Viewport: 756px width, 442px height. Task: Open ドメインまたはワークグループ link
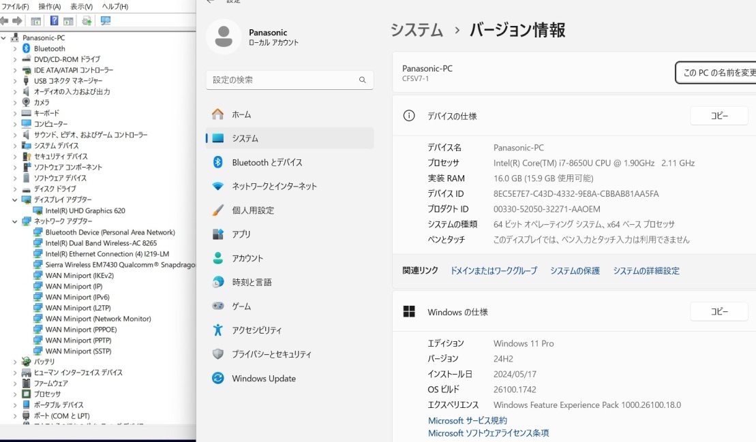(494, 270)
